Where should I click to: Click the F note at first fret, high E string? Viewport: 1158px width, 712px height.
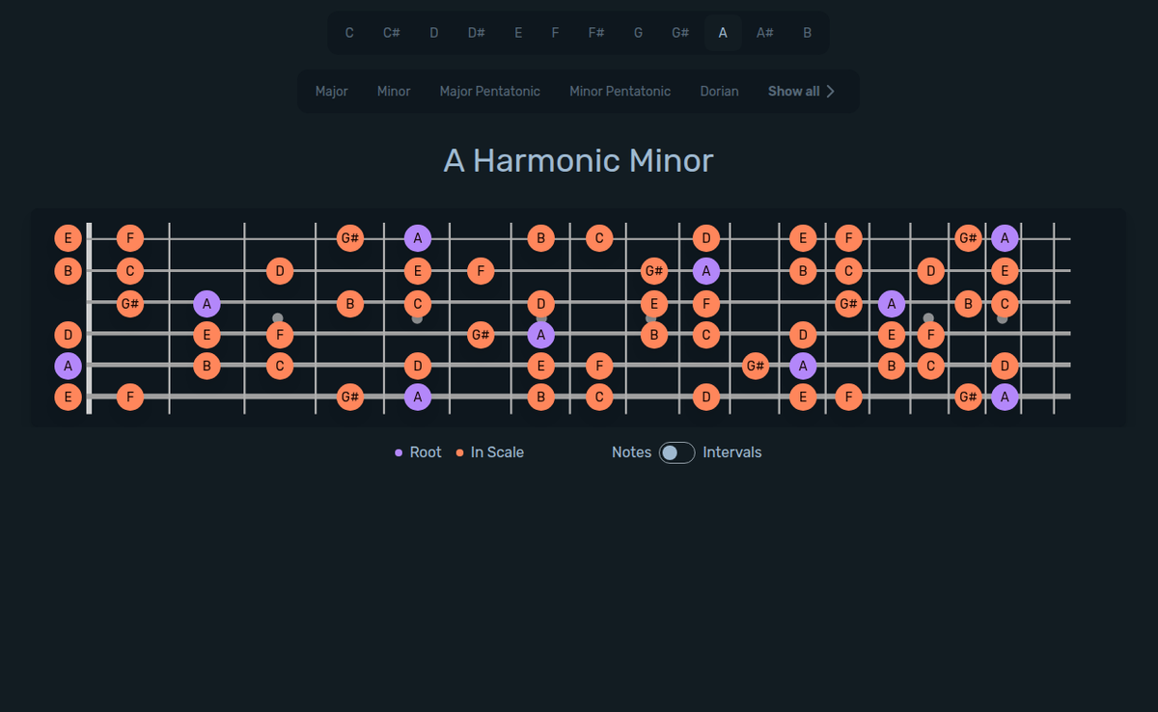130,238
